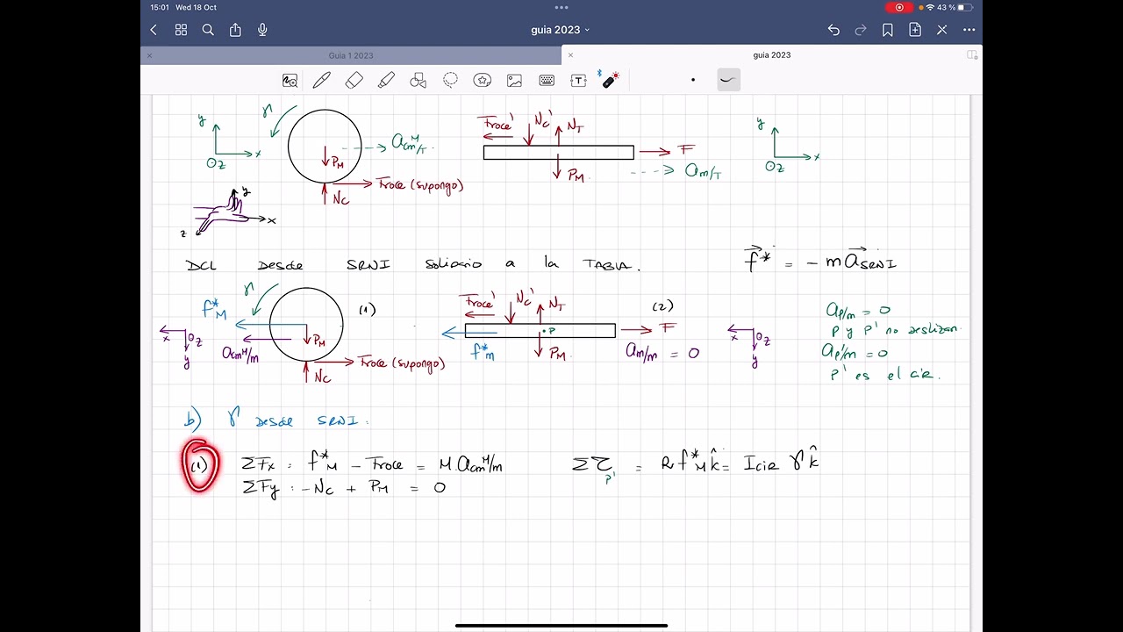This screenshot has height=632, width=1123.
Task: Open the page thumbnails grid view
Action: pyautogui.click(x=181, y=30)
